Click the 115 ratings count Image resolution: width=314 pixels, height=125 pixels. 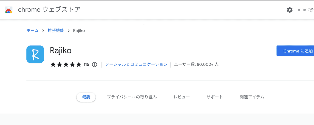(86, 64)
